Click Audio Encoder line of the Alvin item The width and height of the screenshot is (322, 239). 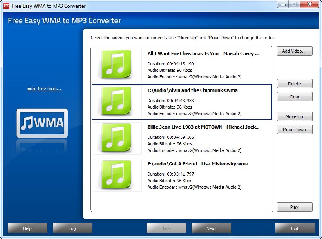coord(194,114)
